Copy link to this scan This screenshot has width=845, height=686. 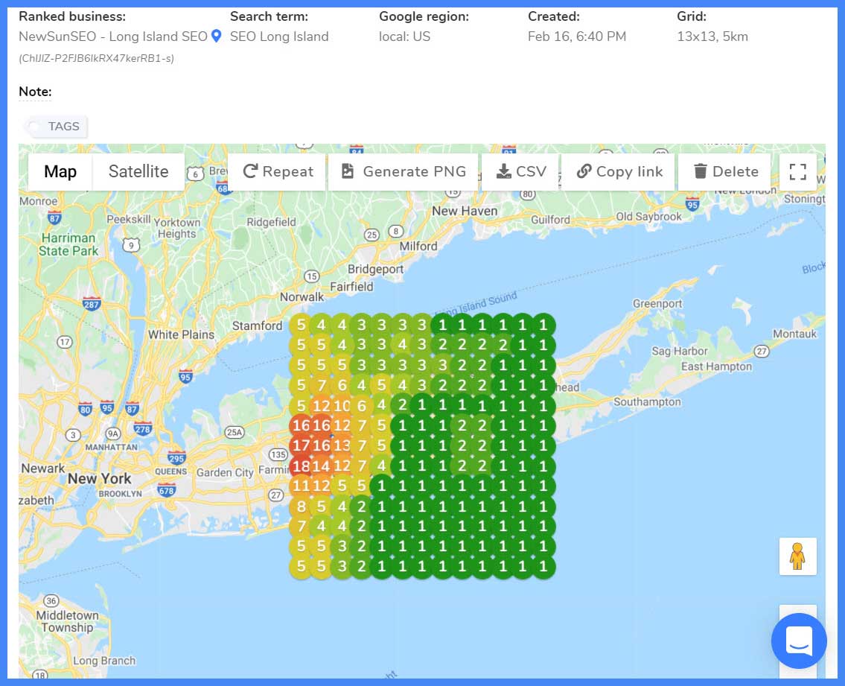pyautogui.click(x=619, y=172)
